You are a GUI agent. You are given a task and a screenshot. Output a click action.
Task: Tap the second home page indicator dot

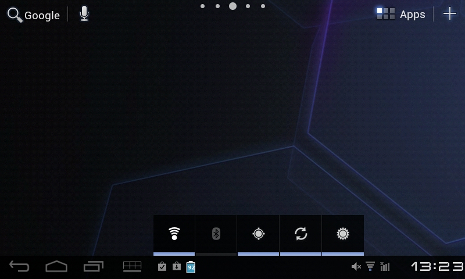click(217, 6)
